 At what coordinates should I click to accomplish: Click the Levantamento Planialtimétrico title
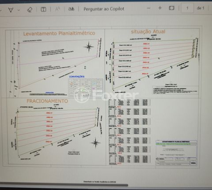click(x=59, y=33)
